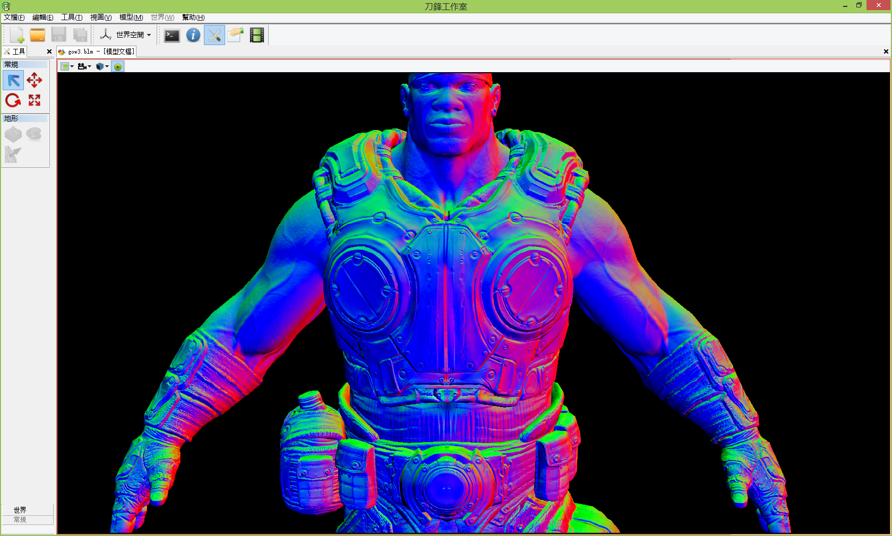Screen dimensions: 892x536
Task: Click the terrain flatten brush icon
Action: click(x=34, y=134)
